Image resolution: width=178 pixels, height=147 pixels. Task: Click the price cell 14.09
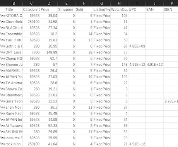(49, 120)
